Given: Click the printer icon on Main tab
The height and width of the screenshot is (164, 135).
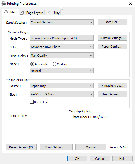Looking at the screenshot, I should 6,12.
